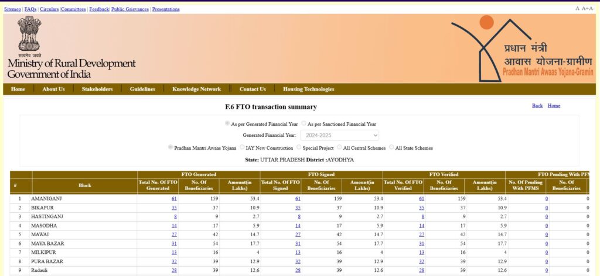This screenshot has width=600, height=276.
Task: Choose Pradhan Mantri Awaas Yojana scheme radio
Action: (x=171, y=147)
